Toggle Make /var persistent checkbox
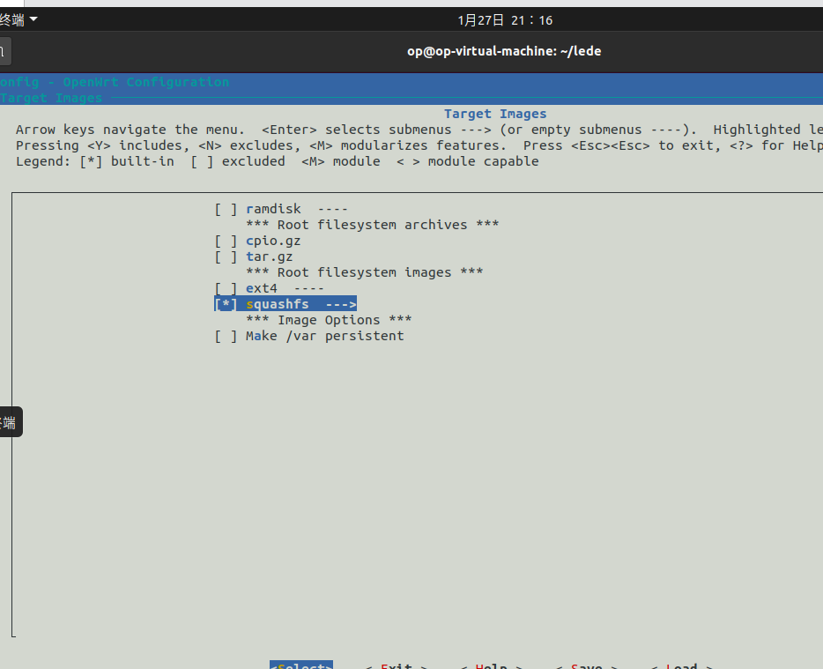Viewport: 823px width, 669px height. click(x=226, y=336)
